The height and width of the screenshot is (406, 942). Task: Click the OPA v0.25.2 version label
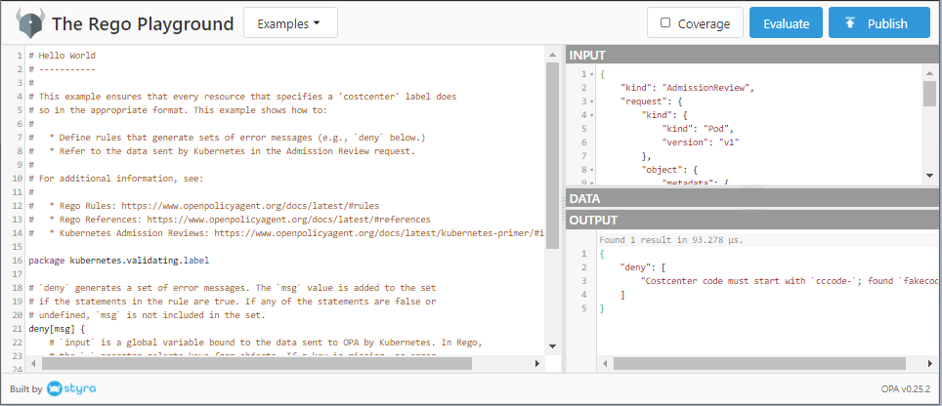click(905, 389)
